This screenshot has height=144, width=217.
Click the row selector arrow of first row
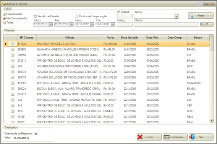[6, 44]
